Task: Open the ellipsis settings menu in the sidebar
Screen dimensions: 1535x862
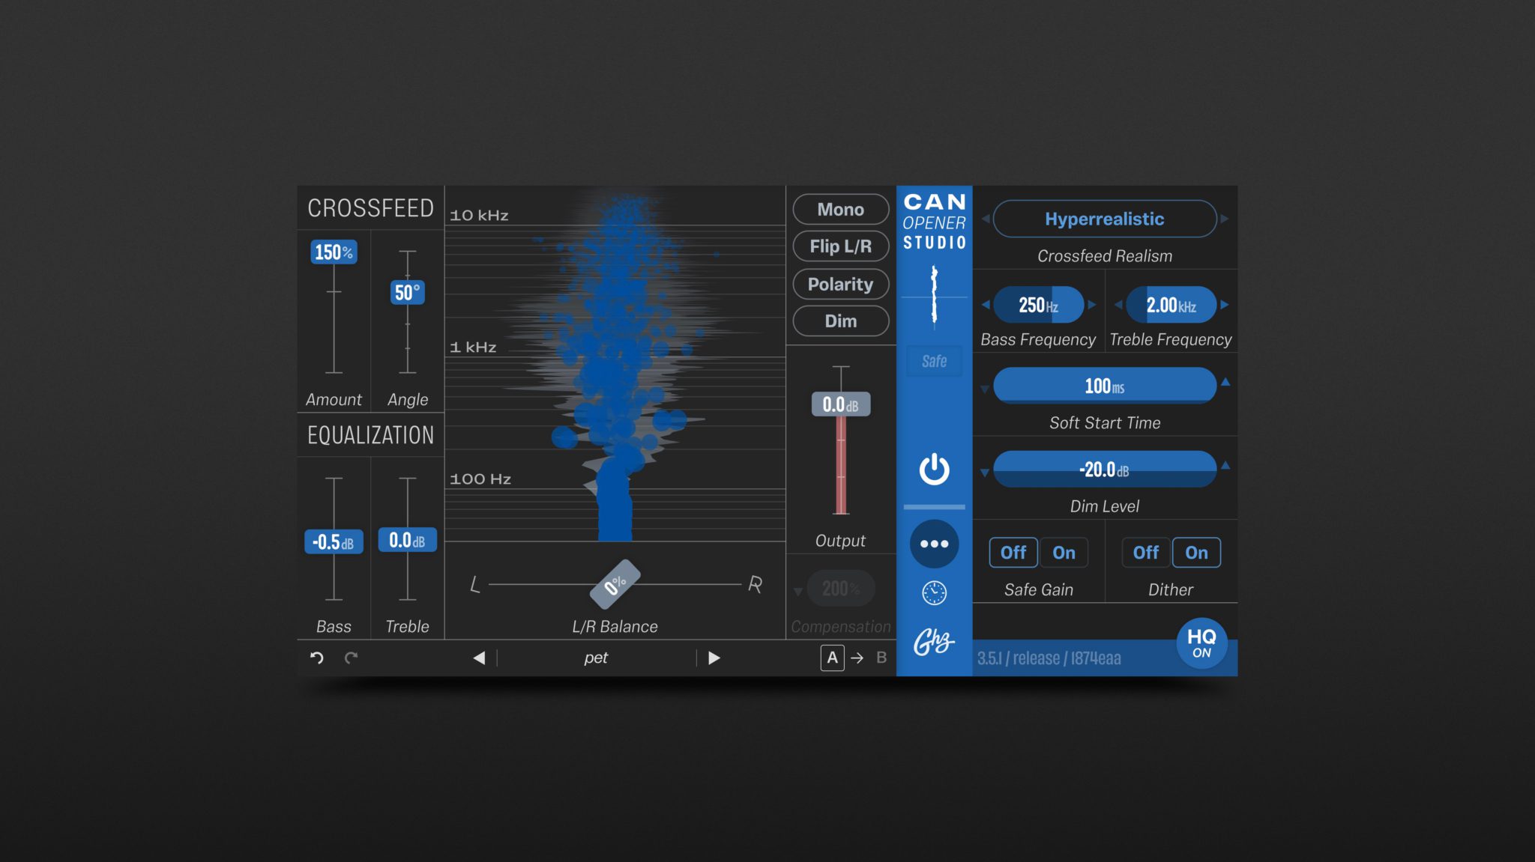Action: [x=933, y=544]
